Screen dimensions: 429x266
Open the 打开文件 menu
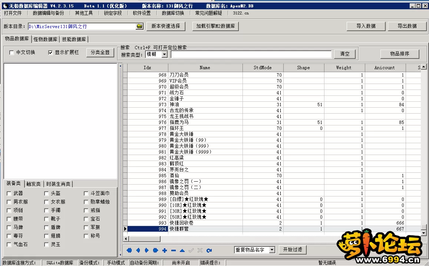click(x=13, y=13)
